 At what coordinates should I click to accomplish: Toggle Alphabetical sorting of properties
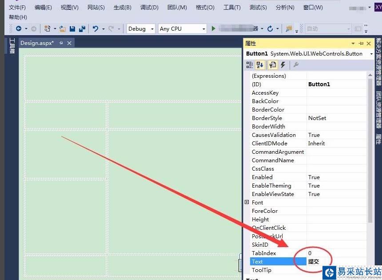pyautogui.click(x=260, y=65)
